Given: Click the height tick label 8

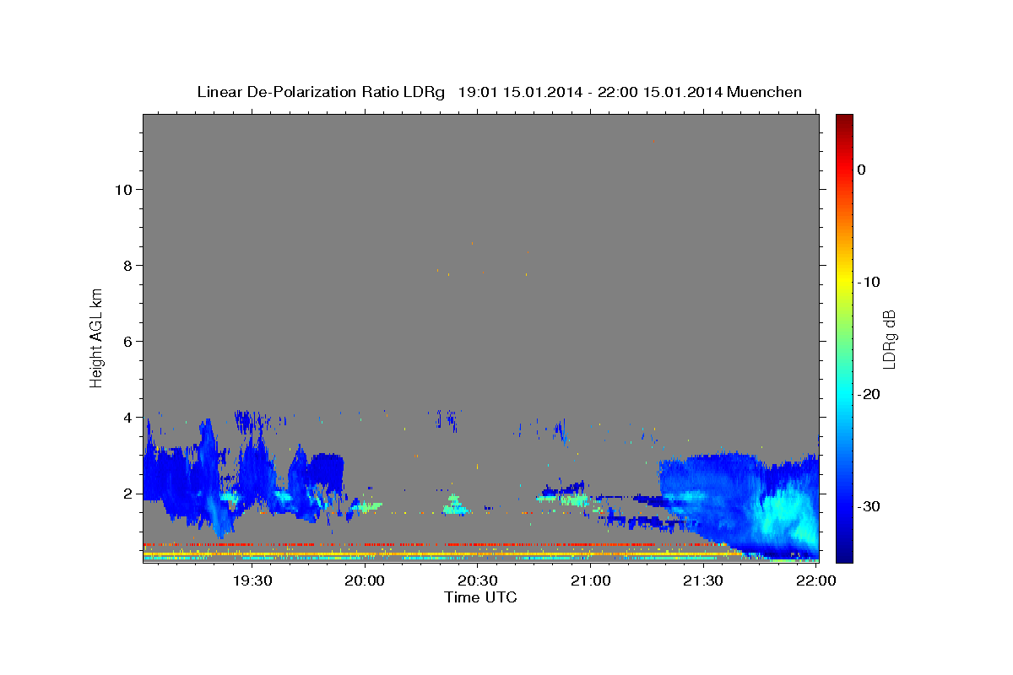Looking at the screenshot, I should (127, 265).
